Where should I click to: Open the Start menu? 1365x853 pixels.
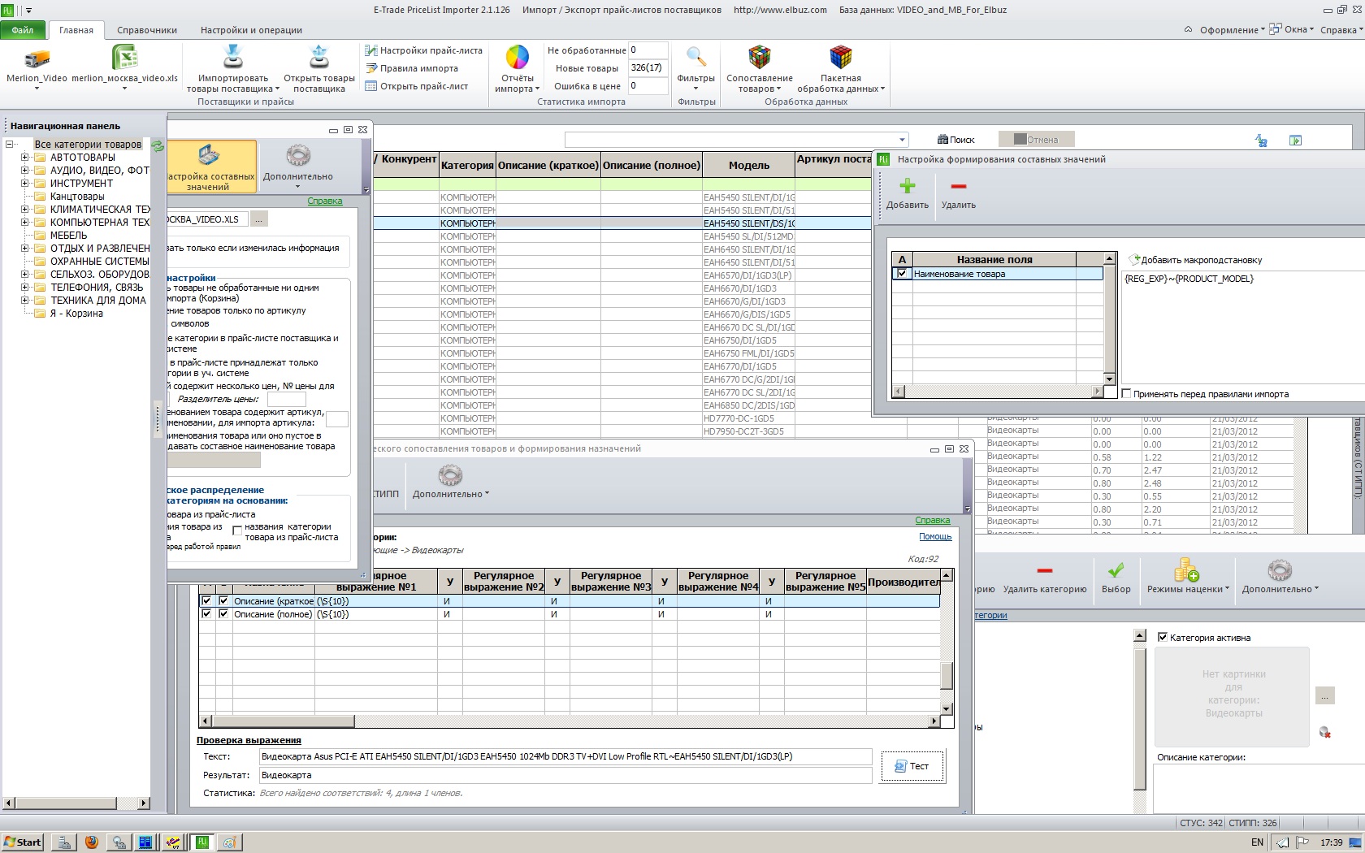pyautogui.click(x=22, y=842)
